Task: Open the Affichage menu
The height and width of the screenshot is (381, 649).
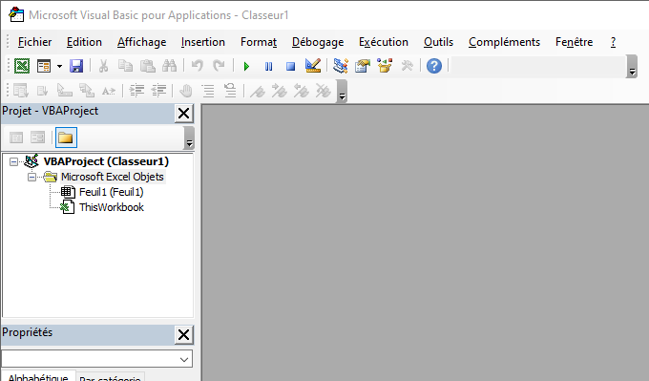Action: click(141, 42)
